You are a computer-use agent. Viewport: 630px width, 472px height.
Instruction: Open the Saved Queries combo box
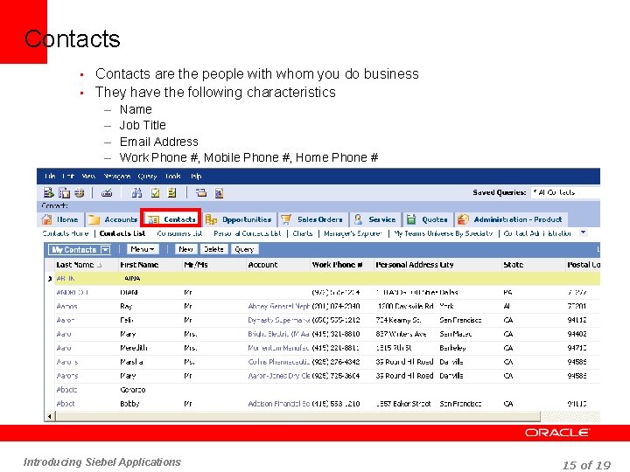pos(565,192)
